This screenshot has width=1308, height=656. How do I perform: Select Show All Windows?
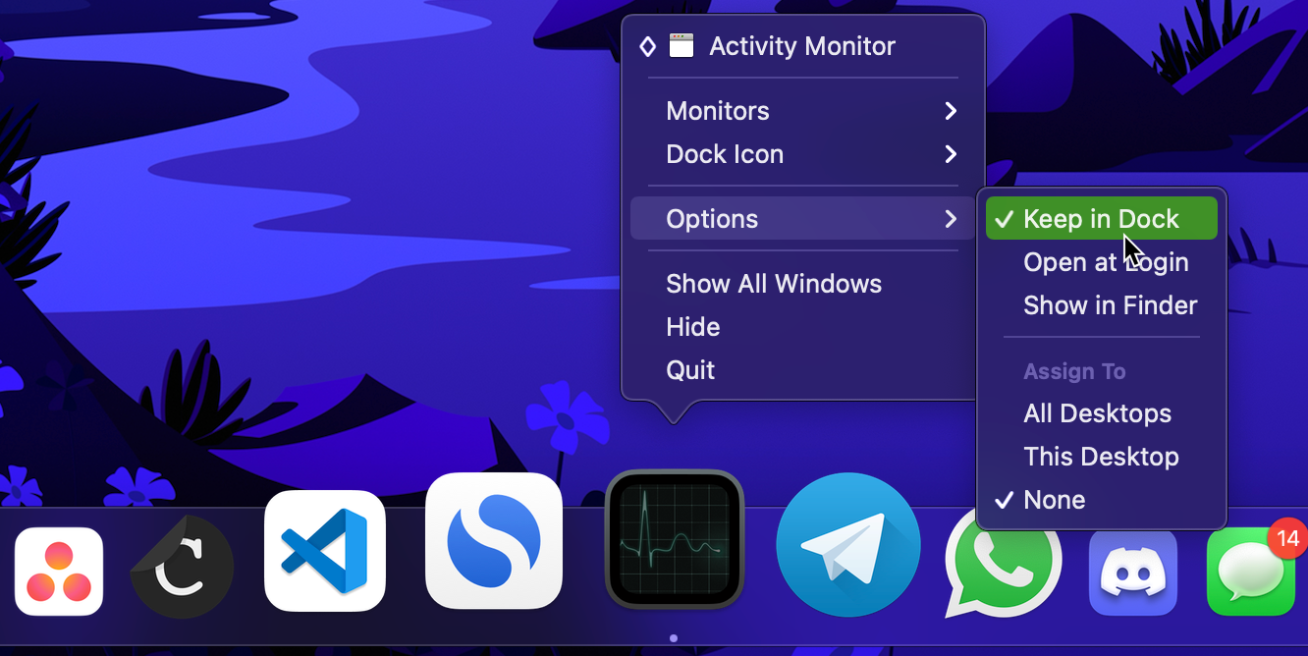coord(774,283)
